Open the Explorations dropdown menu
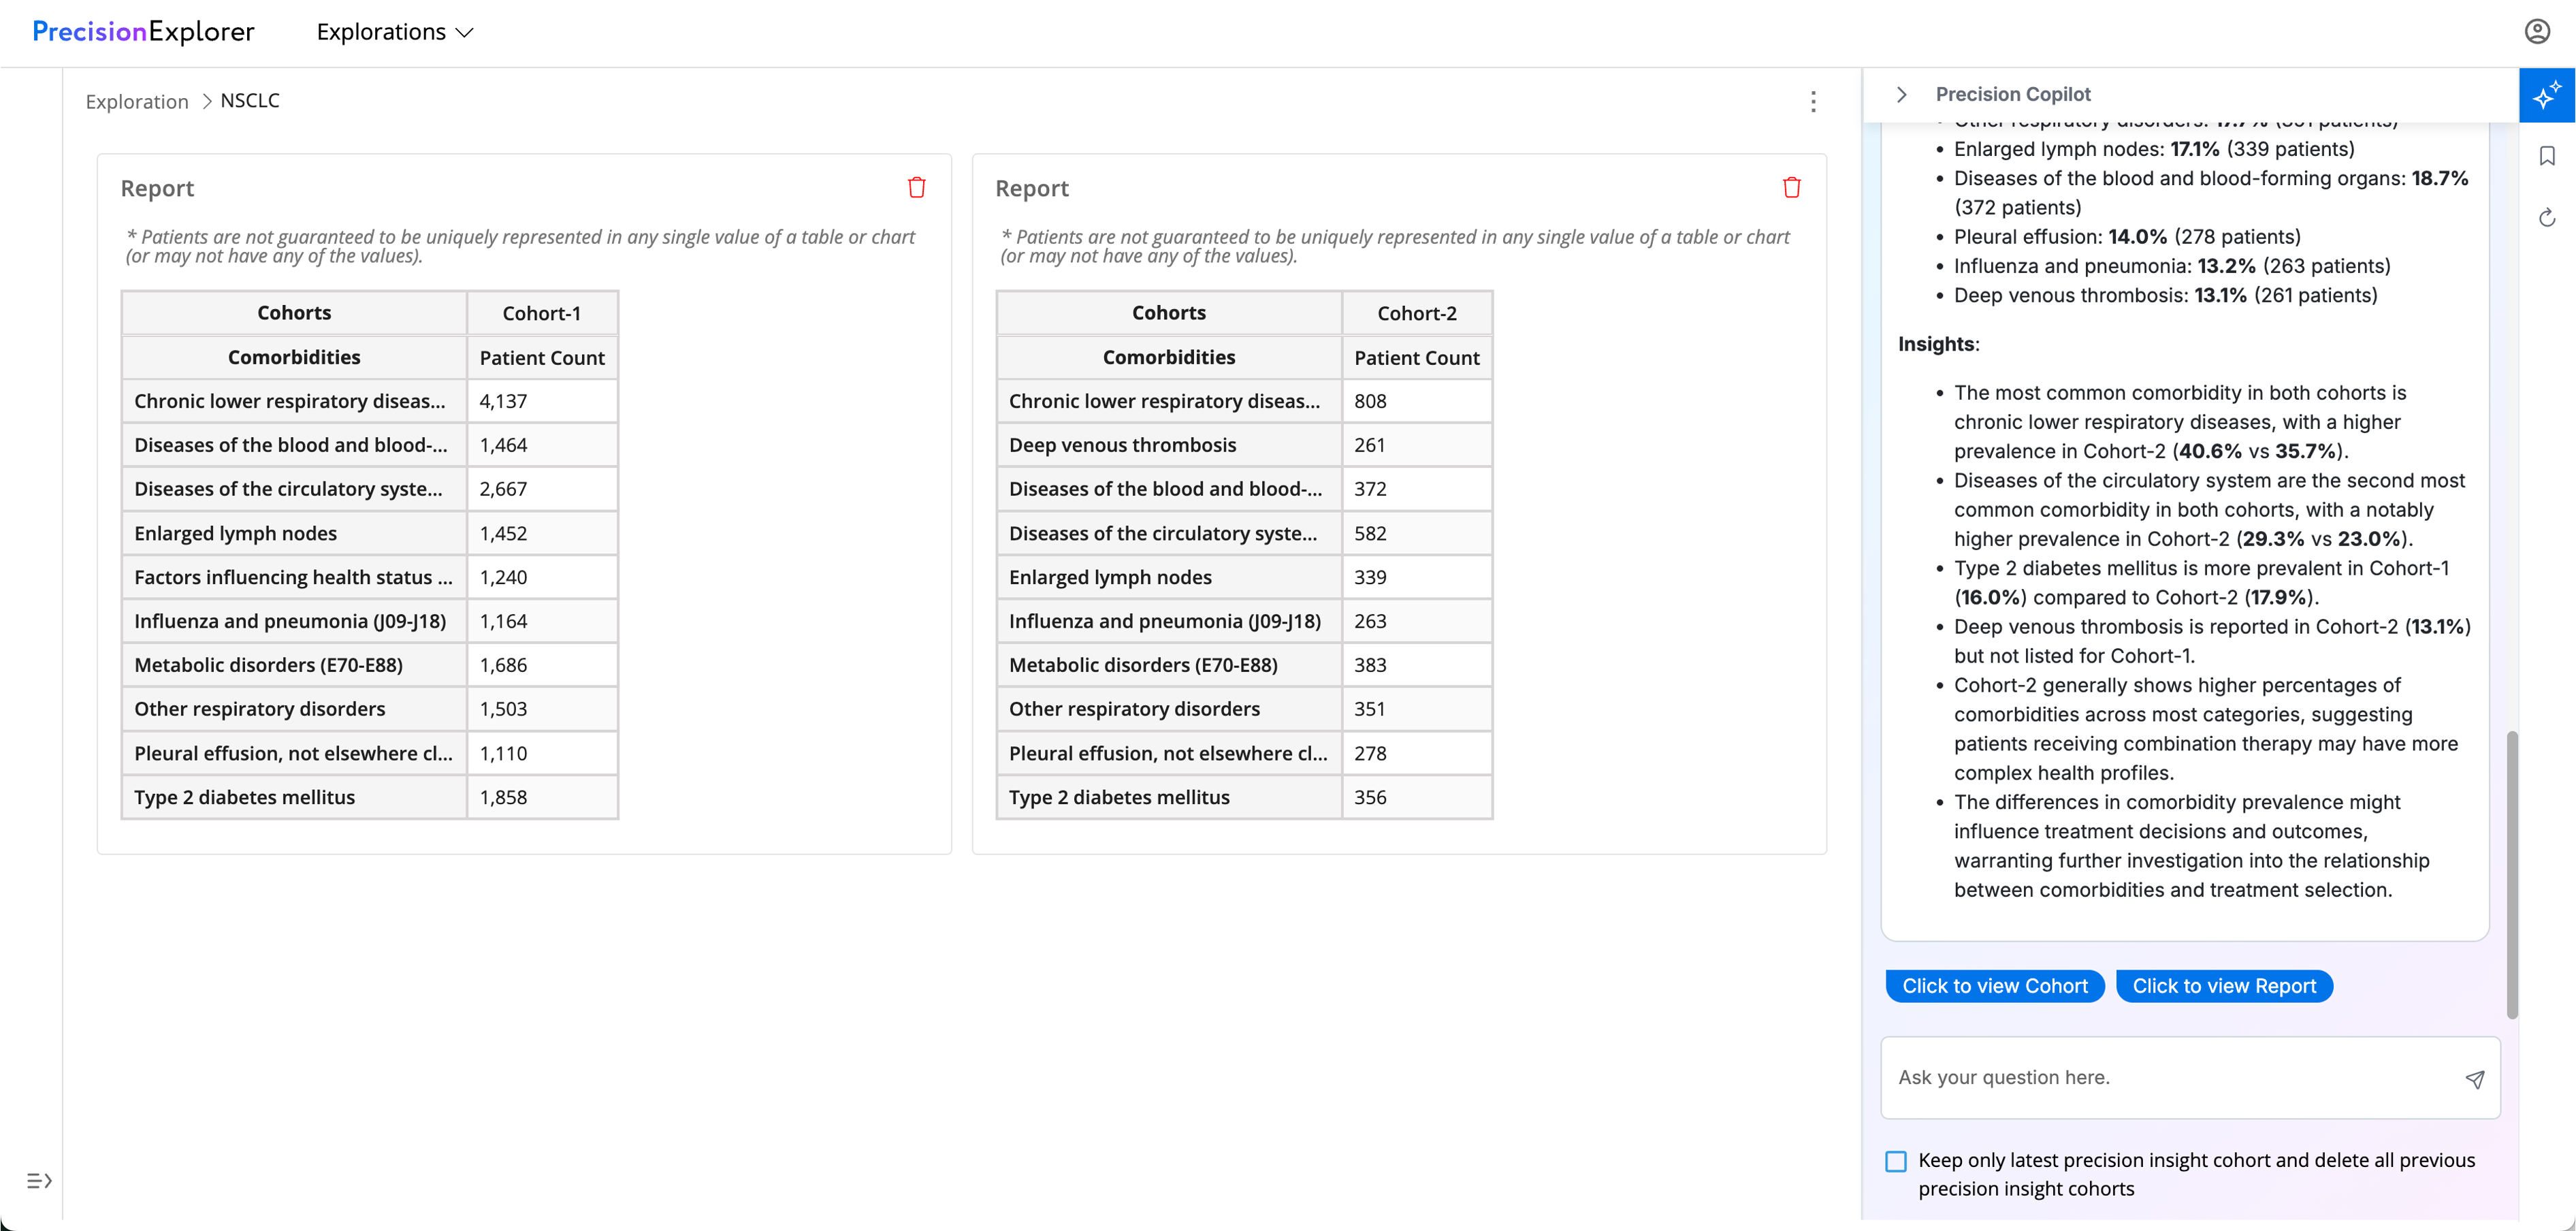Image resolution: width=2576 pixels, height=1231 pixels. (394, 32)
